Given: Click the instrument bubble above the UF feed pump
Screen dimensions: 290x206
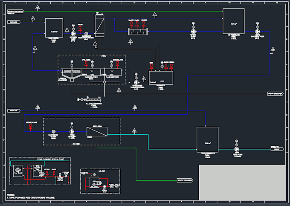Looking at the screenshot, I should (73, 25).
